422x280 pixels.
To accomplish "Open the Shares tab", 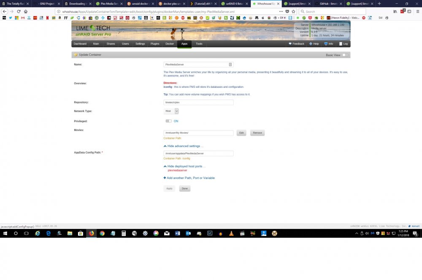I will [111, 44].
